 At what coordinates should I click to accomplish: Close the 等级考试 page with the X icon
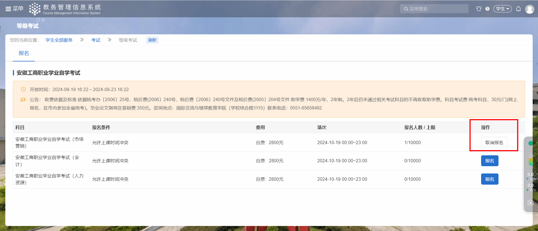[43, 20]
